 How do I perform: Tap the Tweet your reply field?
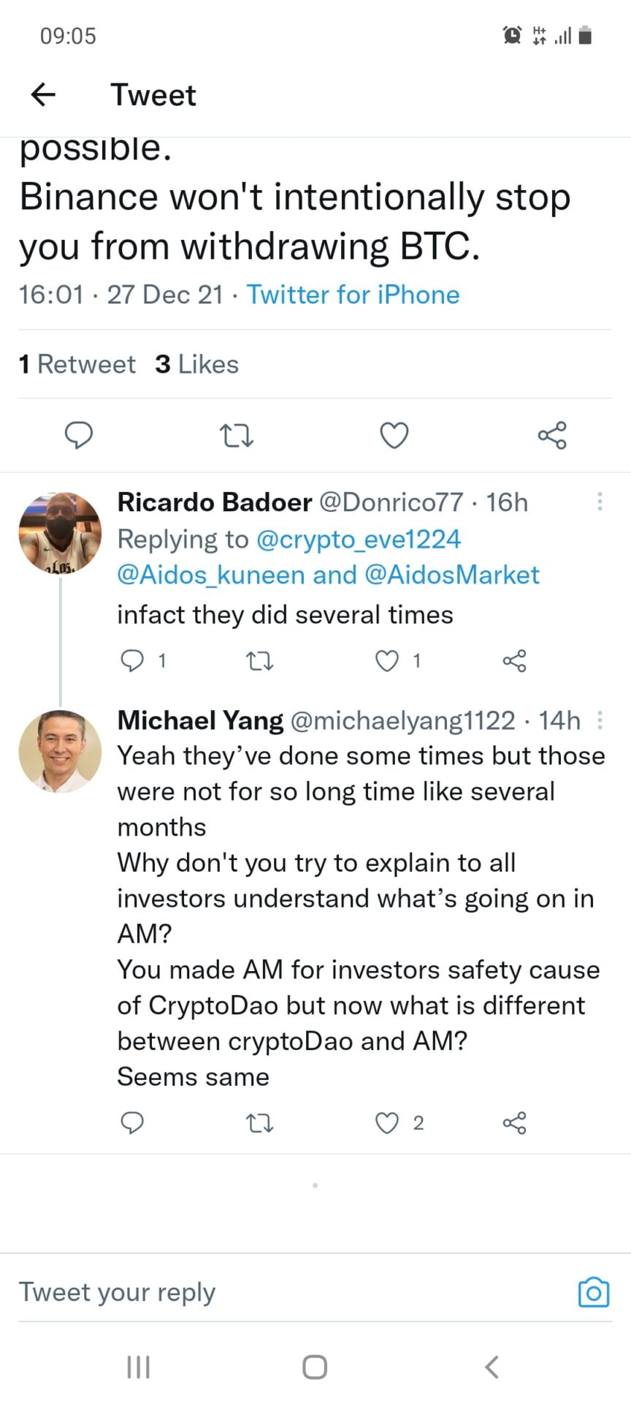pyautogui.click(x=292, y=1292)
